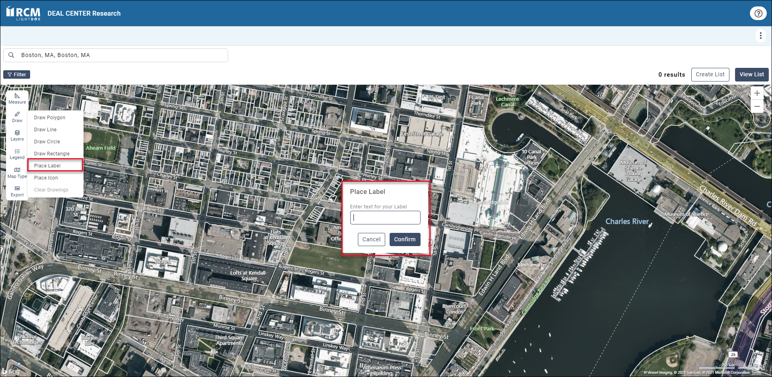Open the Layers panel

pos(17,135)
